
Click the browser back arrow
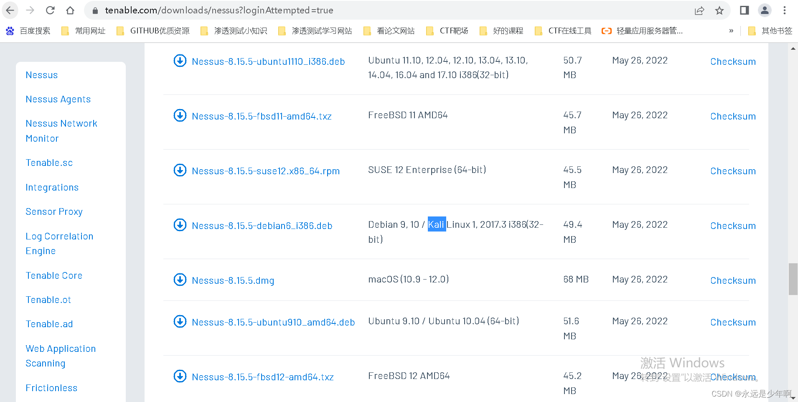(x=10, y=10)
